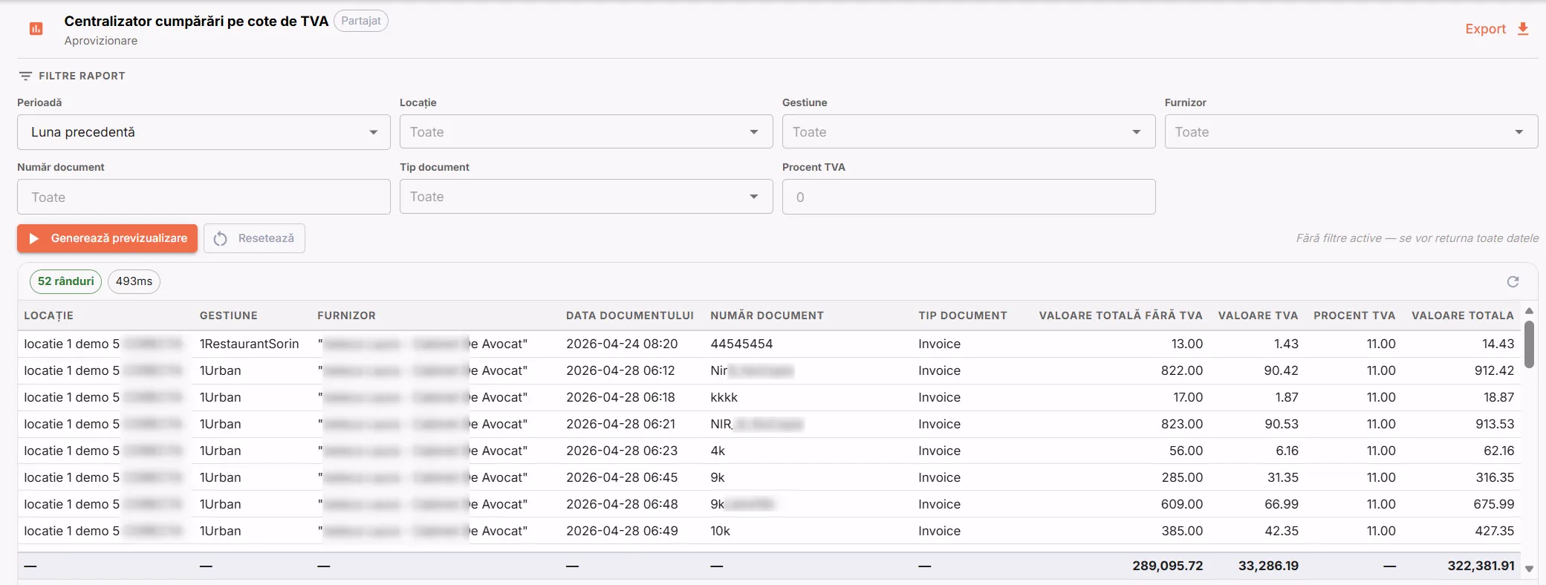Click the Resetează button
The height and width of the screenshot is (585, 1546).
tap(254, 238)
